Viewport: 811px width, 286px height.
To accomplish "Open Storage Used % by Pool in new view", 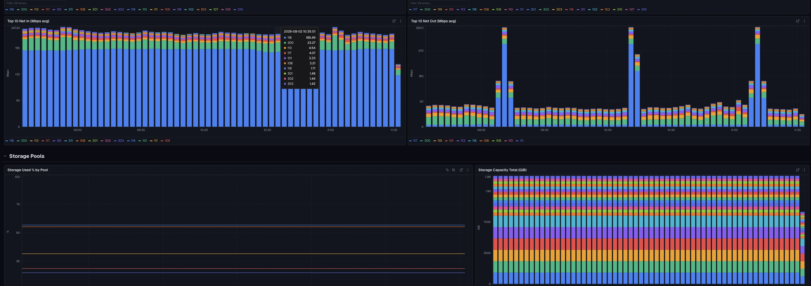I will 461,170.
